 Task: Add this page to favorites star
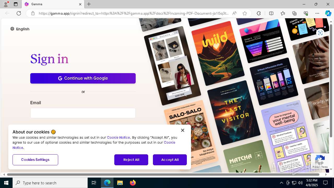click(x=245, y=13)
